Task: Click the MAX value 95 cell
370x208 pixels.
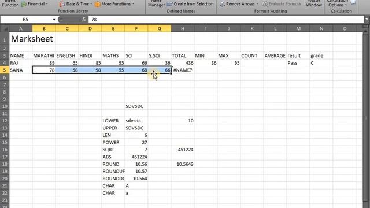Action: click(x=229, y=63)
